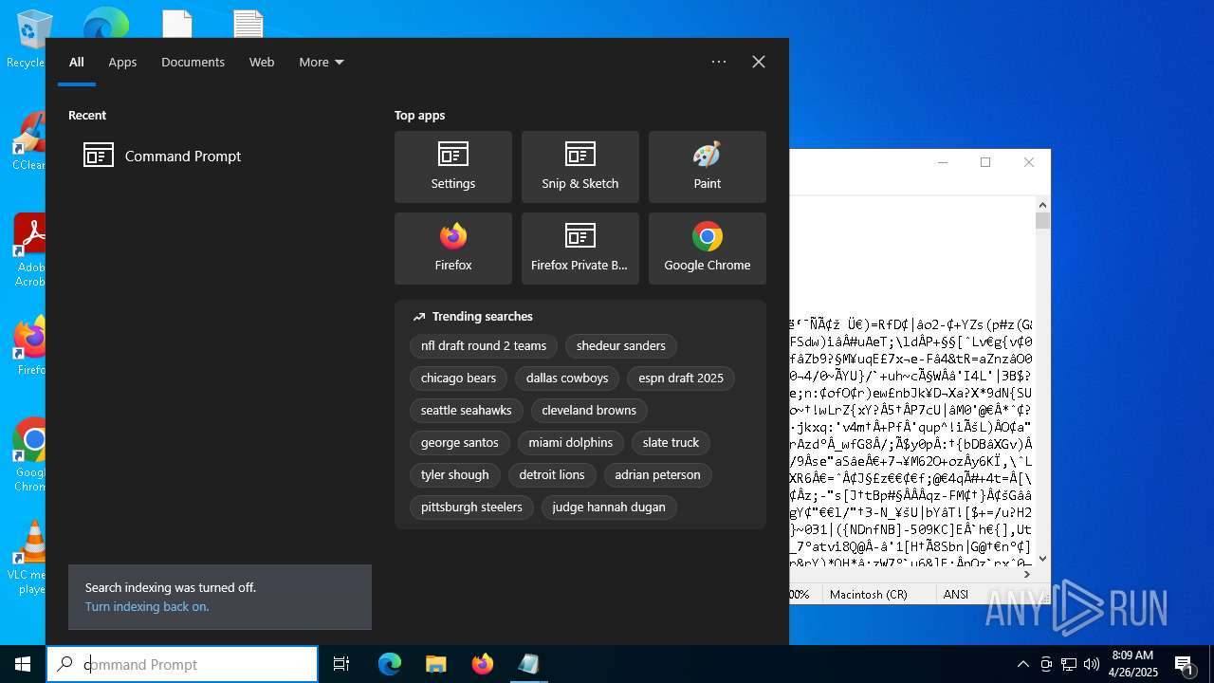Image resolution: width=1214 pixels, height=683 pixels.
Task: Launch Snip & Sketch tile
Action: [x=580, y=167]
